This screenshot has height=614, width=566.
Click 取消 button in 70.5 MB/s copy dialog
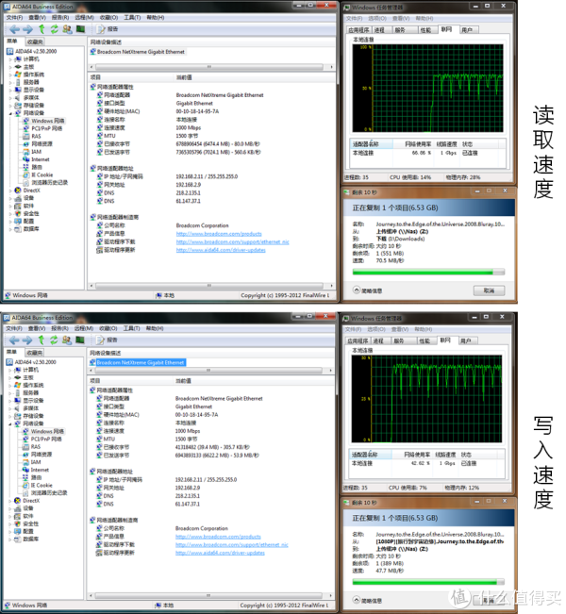pos(490,289)
